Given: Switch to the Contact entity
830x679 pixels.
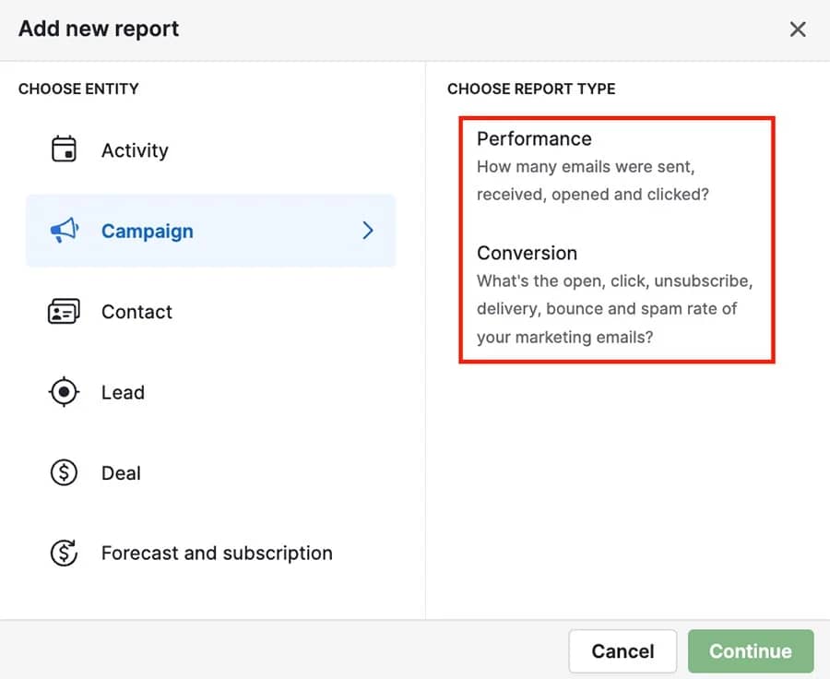Looking at the screenshot, I should tap(136, 311).
